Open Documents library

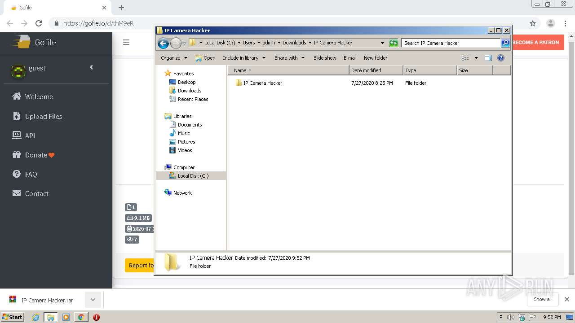point(186,125)
